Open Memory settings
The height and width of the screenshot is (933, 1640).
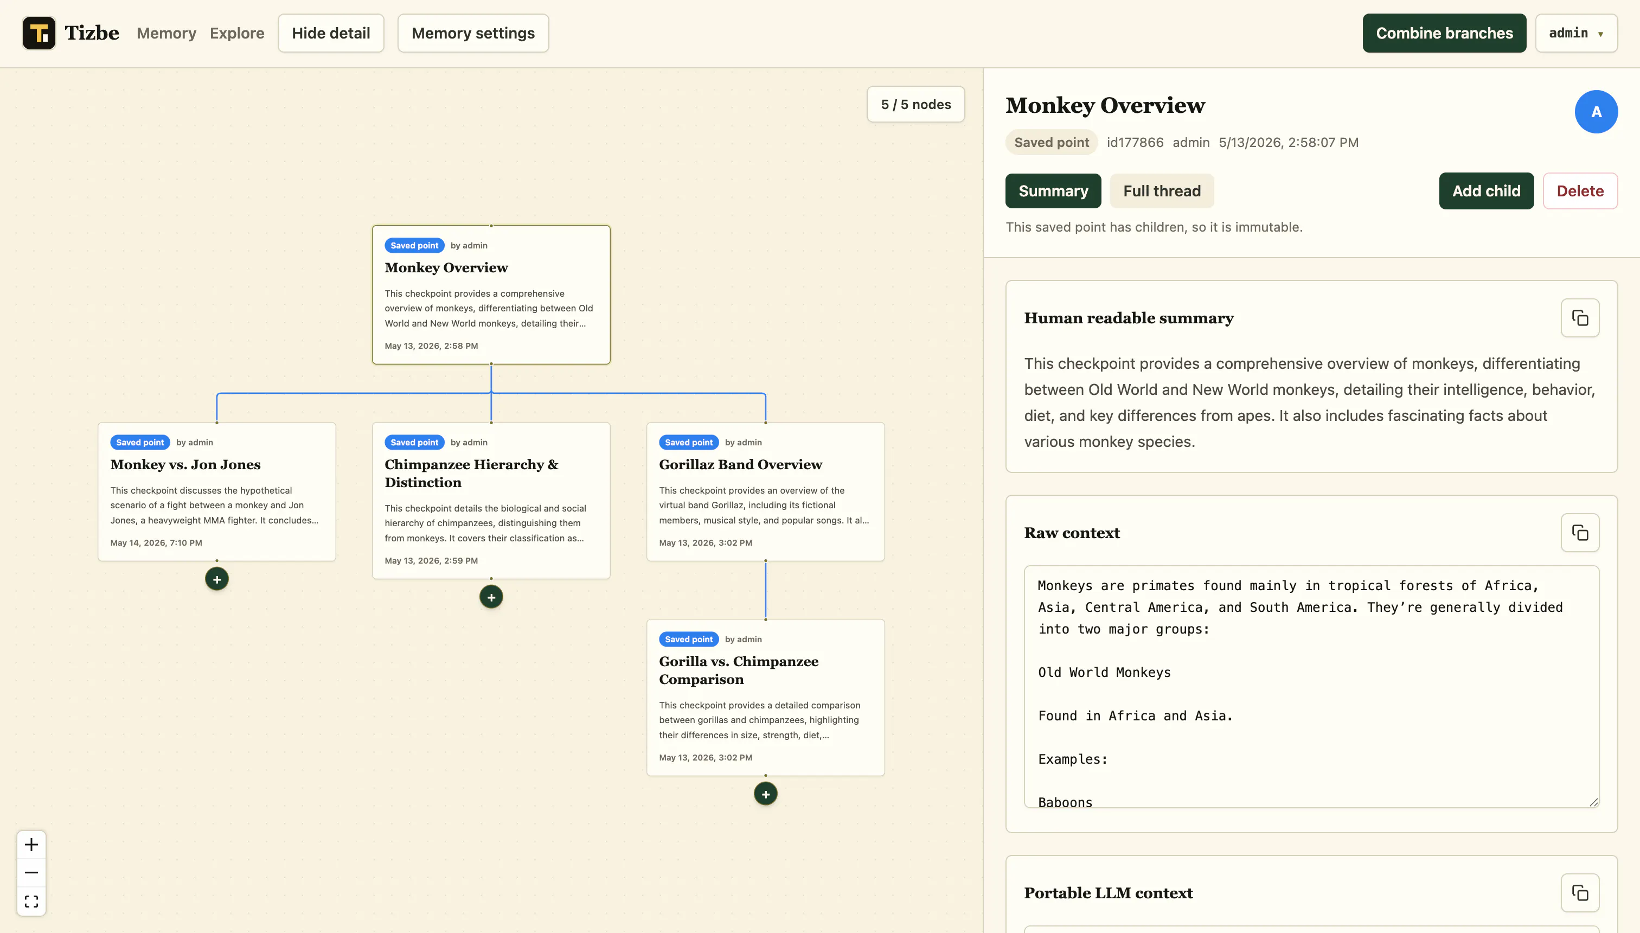point(473,33)
